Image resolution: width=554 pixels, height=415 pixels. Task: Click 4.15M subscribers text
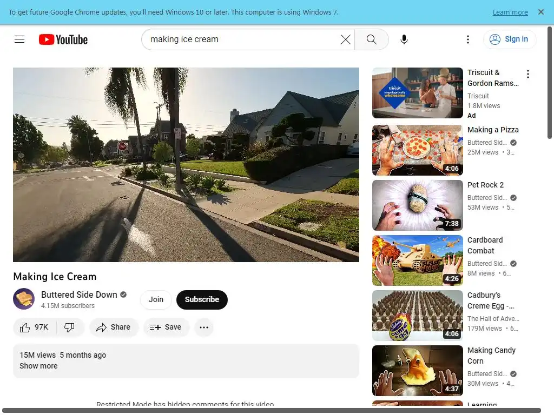[x=68, y=306]
